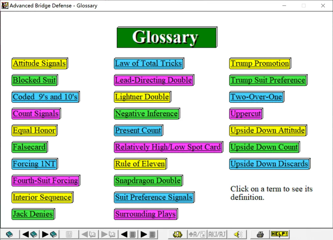
Task: Click the 'Click on a term' instruction text
Action: [x=271, y=193]
